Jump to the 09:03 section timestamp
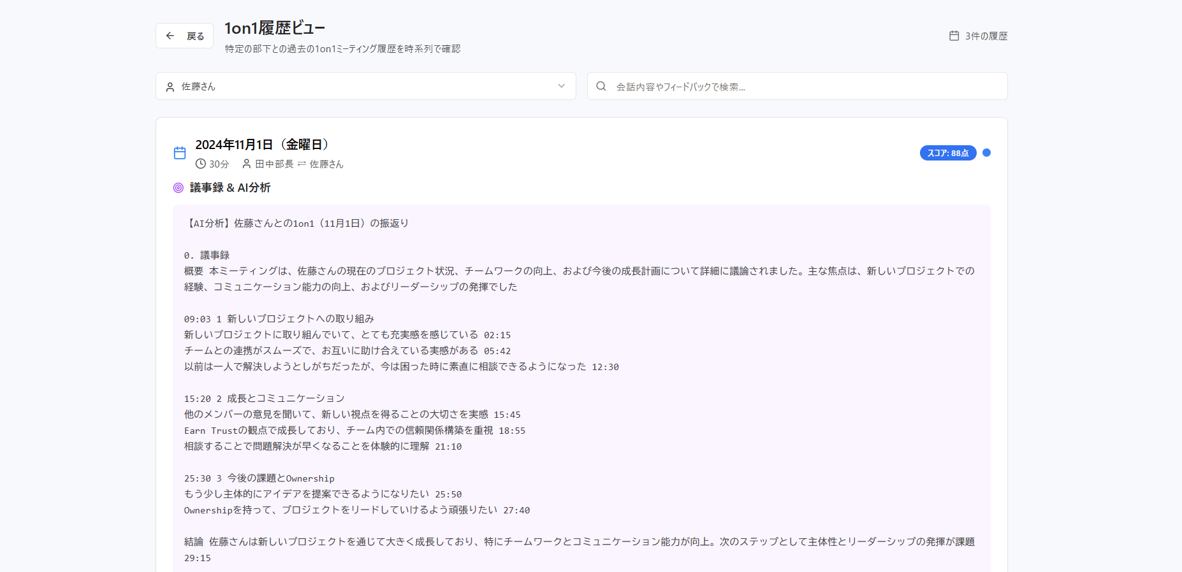1182x572 pixels. coord(197,319)
